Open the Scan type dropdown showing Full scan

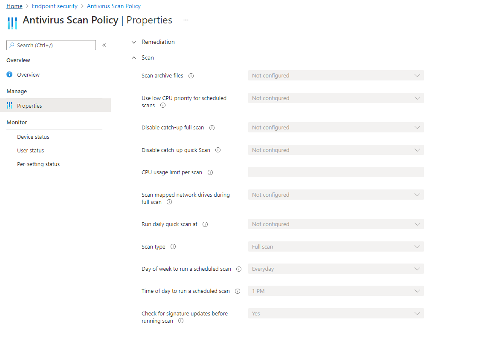coord(336,247)
